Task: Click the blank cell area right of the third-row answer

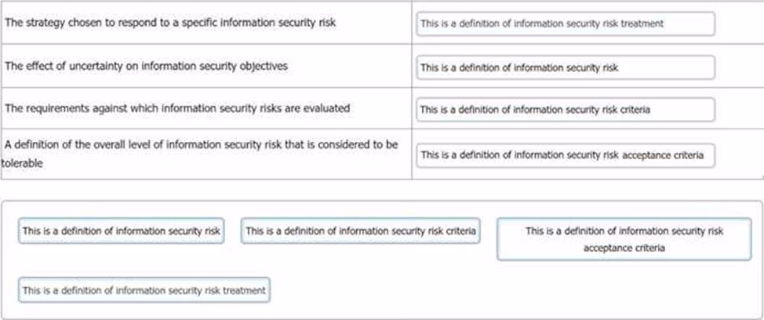Action: point(739,110)
